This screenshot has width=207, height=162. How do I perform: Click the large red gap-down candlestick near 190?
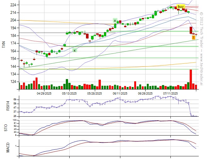pos(191,30)
